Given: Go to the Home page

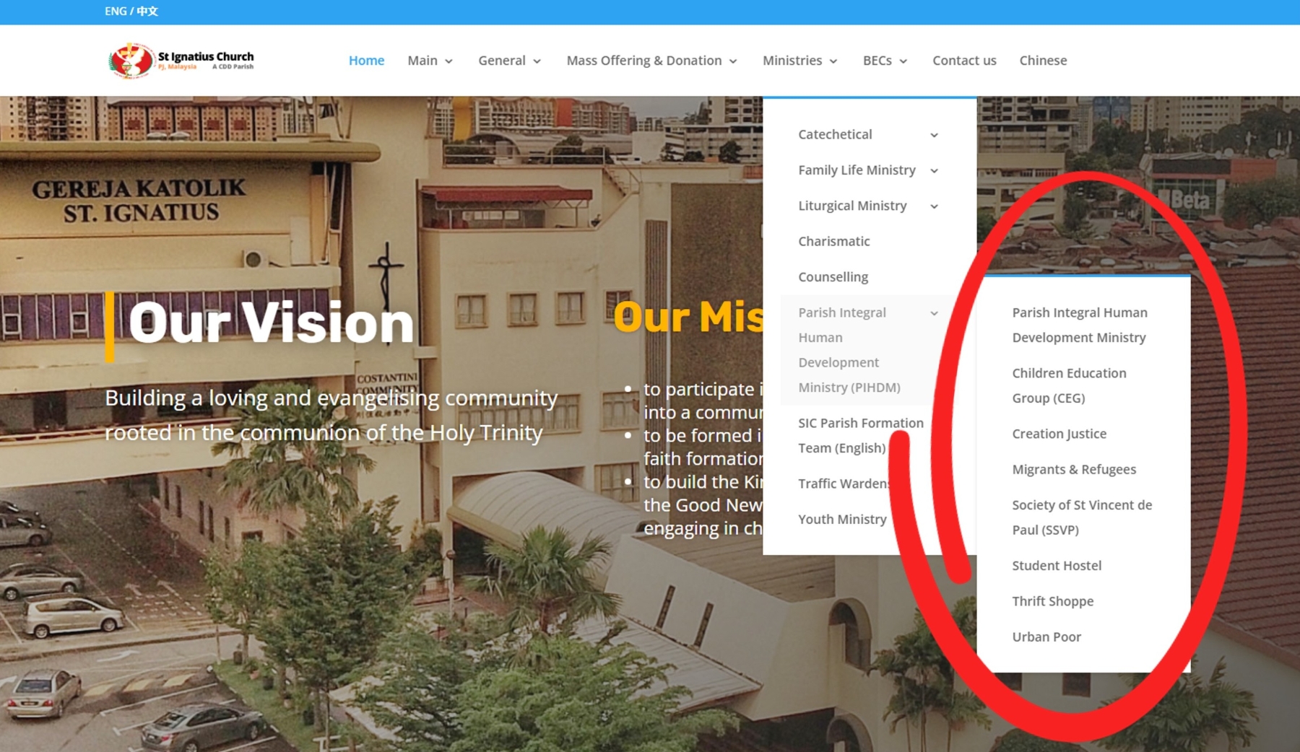Looking at the screenshot, I should pyautogui.click(x=366, y=61).
